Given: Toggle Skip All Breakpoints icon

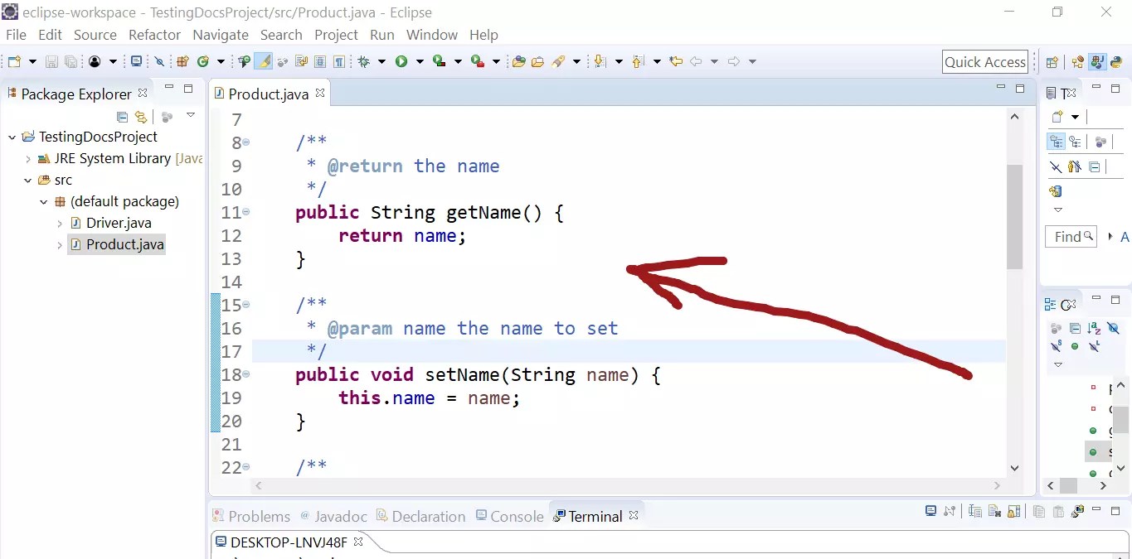Looking at the screenshot, I should (159, 61).
